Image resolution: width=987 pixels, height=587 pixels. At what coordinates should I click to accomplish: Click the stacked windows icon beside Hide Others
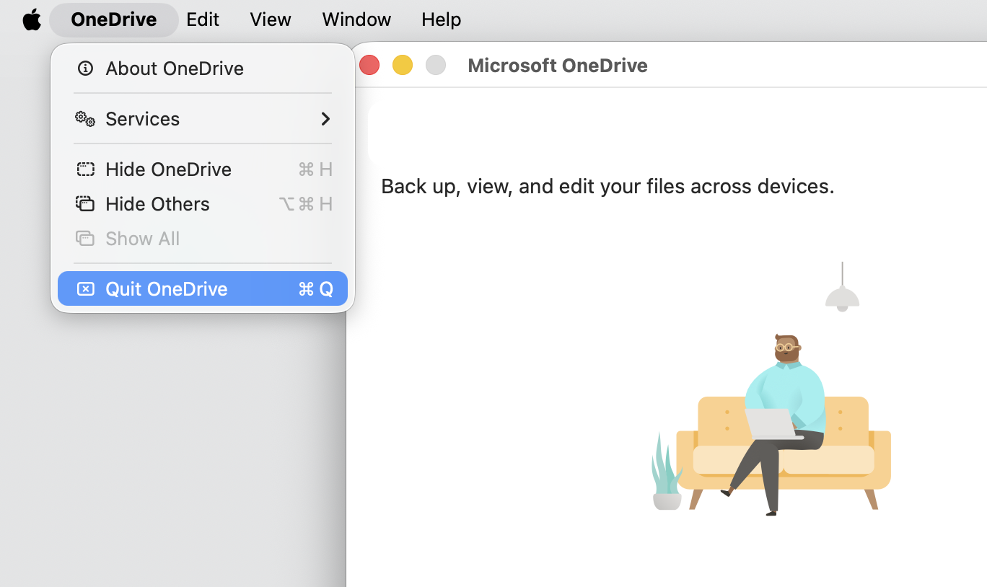tap(85, 204)
